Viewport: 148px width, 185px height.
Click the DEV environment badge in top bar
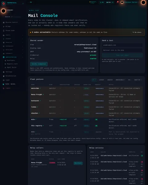tap(110, 2)
